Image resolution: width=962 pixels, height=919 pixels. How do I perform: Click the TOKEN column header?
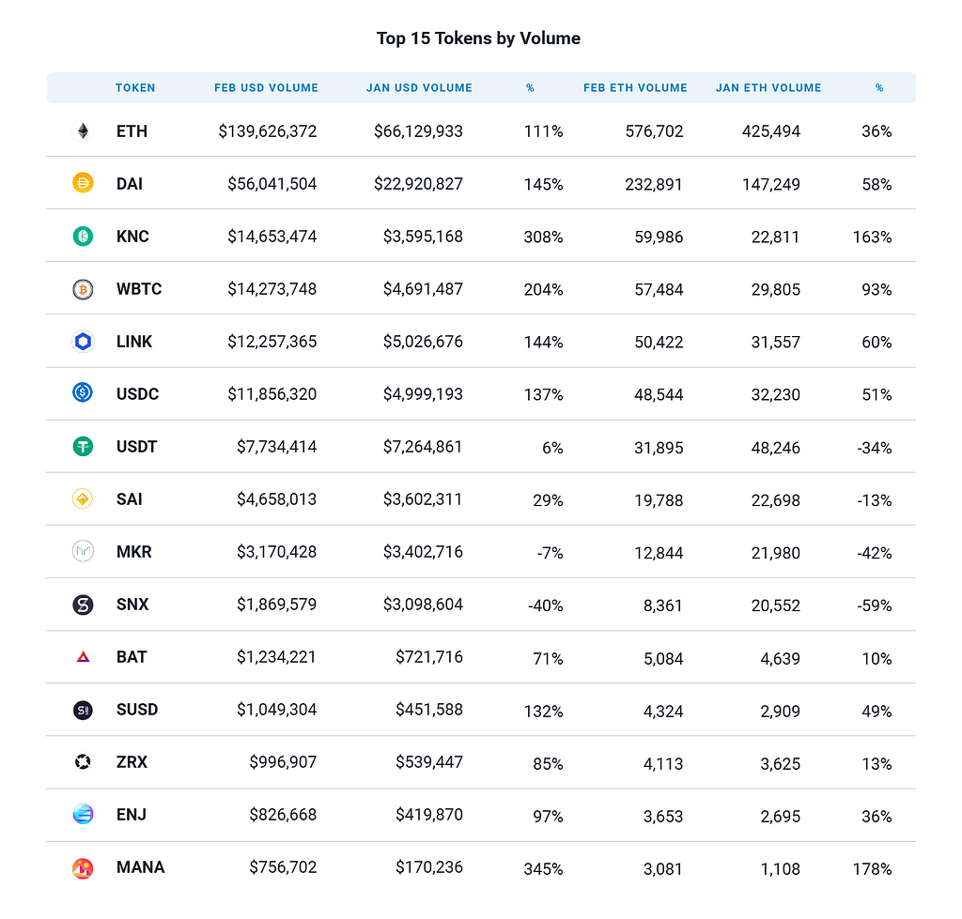pyautogui.click(x=135, y=87)
